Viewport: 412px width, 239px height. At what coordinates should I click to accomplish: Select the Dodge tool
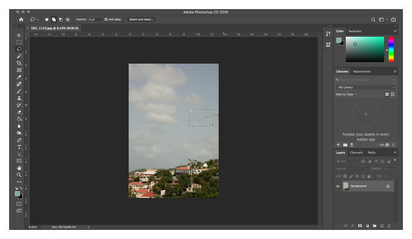pos(19,133)
